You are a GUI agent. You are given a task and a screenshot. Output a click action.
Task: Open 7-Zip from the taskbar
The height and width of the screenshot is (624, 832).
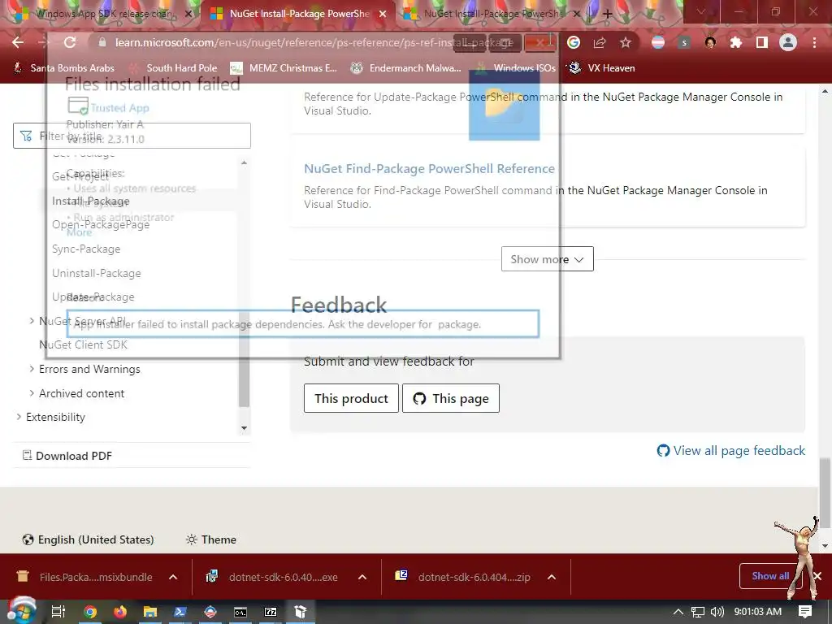[271, 612]
